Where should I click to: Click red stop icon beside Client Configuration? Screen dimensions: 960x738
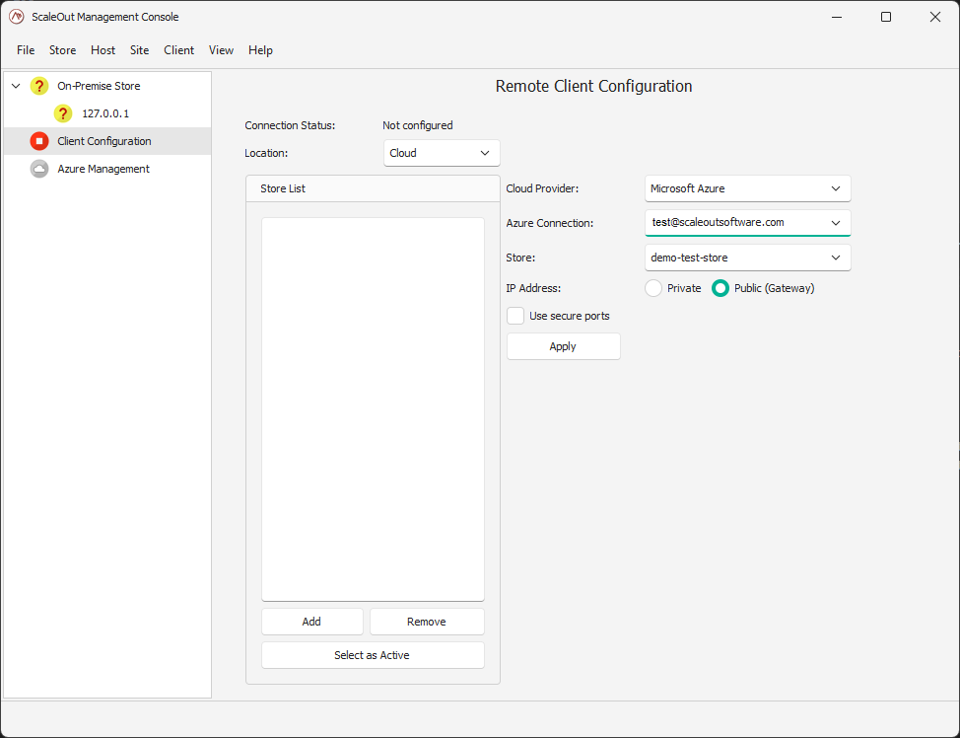pyautogui.click(x=39, y=141)
